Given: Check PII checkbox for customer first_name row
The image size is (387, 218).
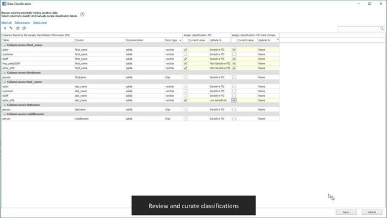Looking at the screenshot, I should click(186, 54).
